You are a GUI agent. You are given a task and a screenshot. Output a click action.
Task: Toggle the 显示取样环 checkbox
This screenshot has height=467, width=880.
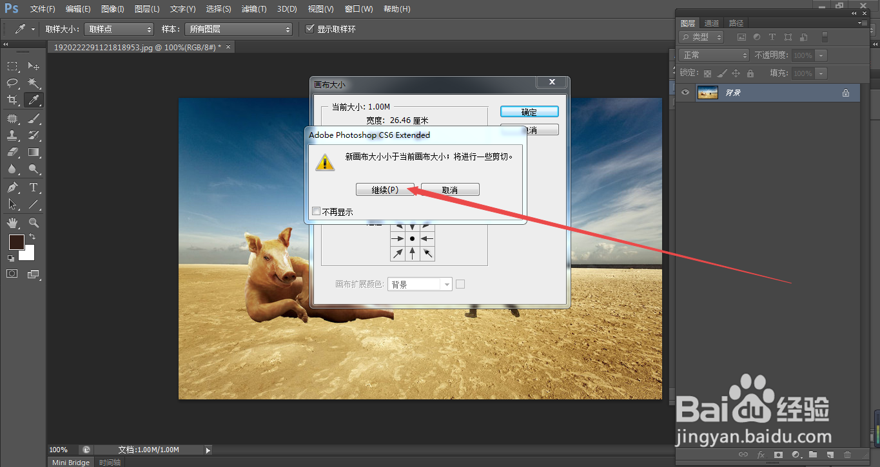coord(310,29)
